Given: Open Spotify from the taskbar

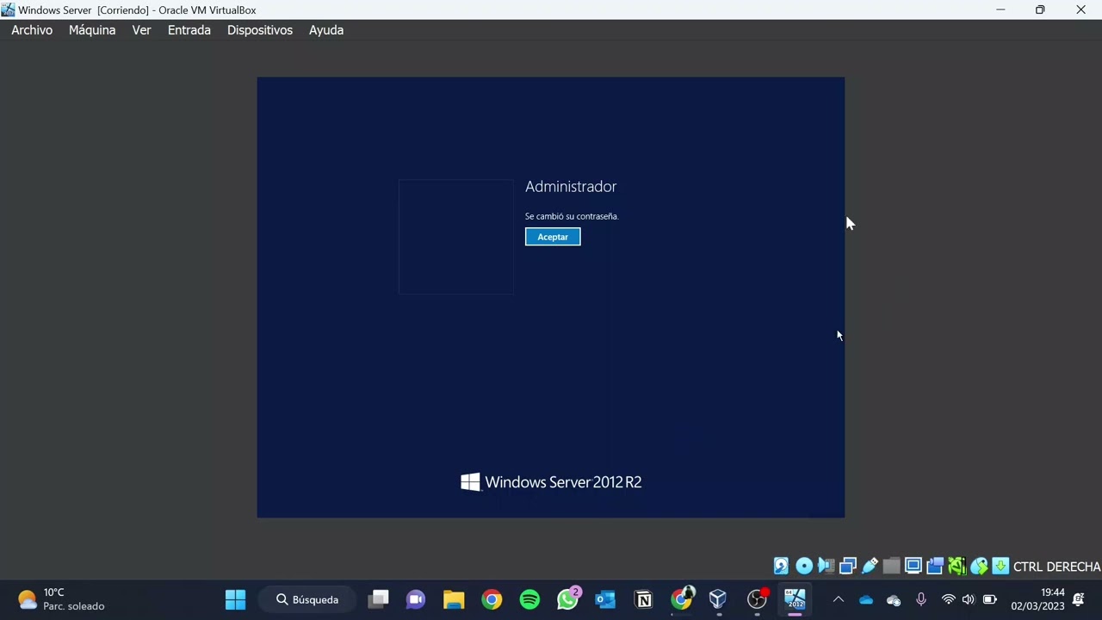Looking at the screenshot, I should tap(529, 599).
